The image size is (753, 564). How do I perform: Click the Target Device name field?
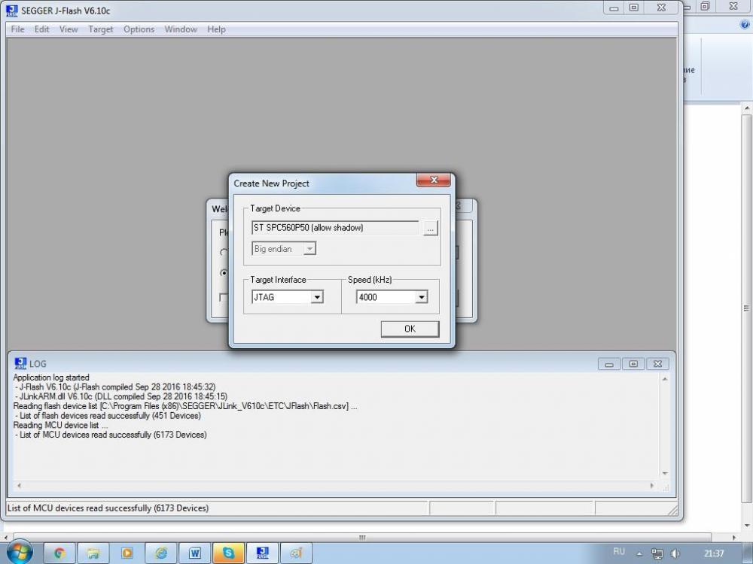[x=335, y=228]
